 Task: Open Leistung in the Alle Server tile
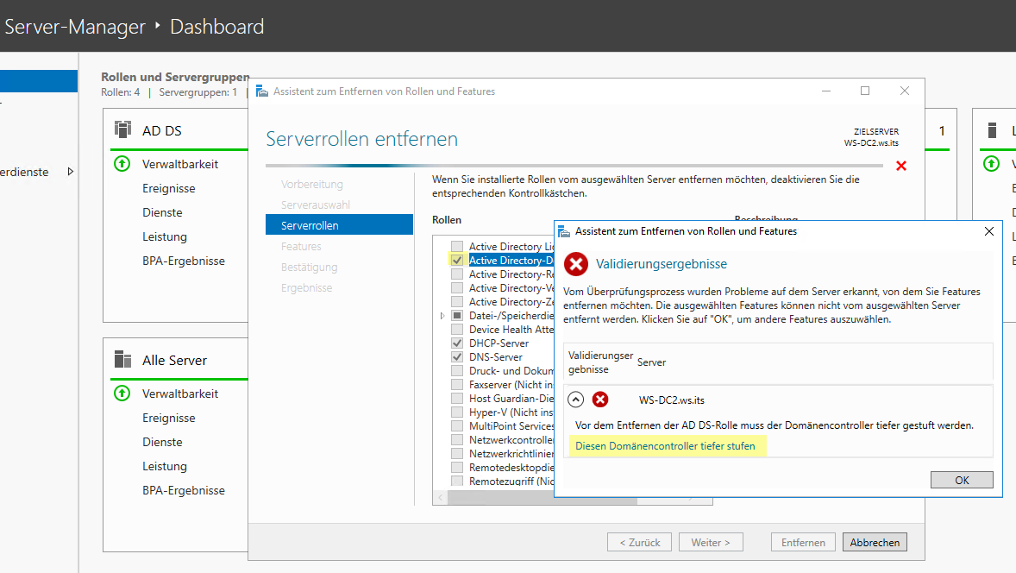(x=165, y=466)
